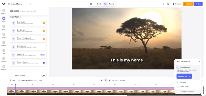Open the help question mark icon

168,4
